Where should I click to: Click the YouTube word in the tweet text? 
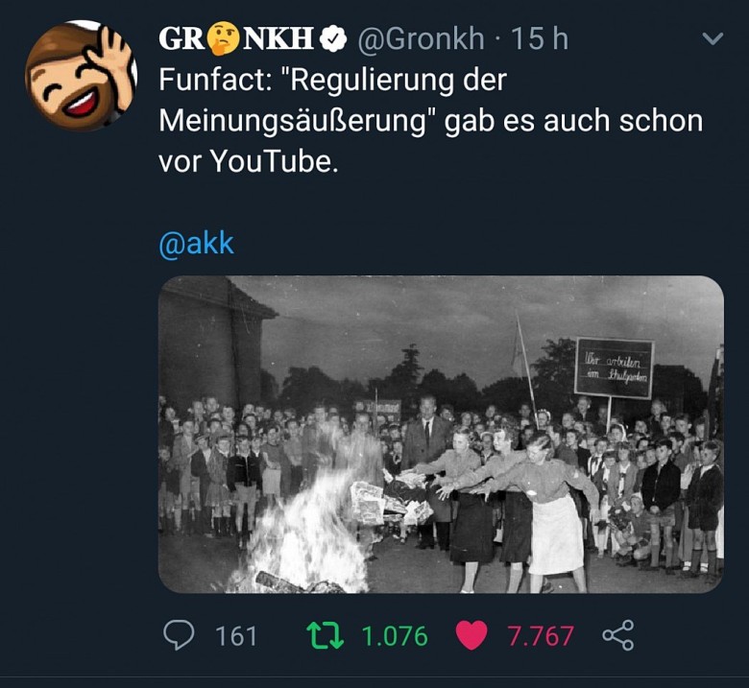(272, 161)
